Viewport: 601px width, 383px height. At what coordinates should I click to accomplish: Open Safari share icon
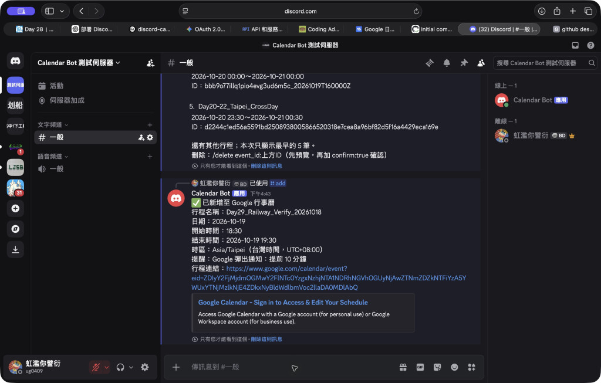tap(557, 12)
